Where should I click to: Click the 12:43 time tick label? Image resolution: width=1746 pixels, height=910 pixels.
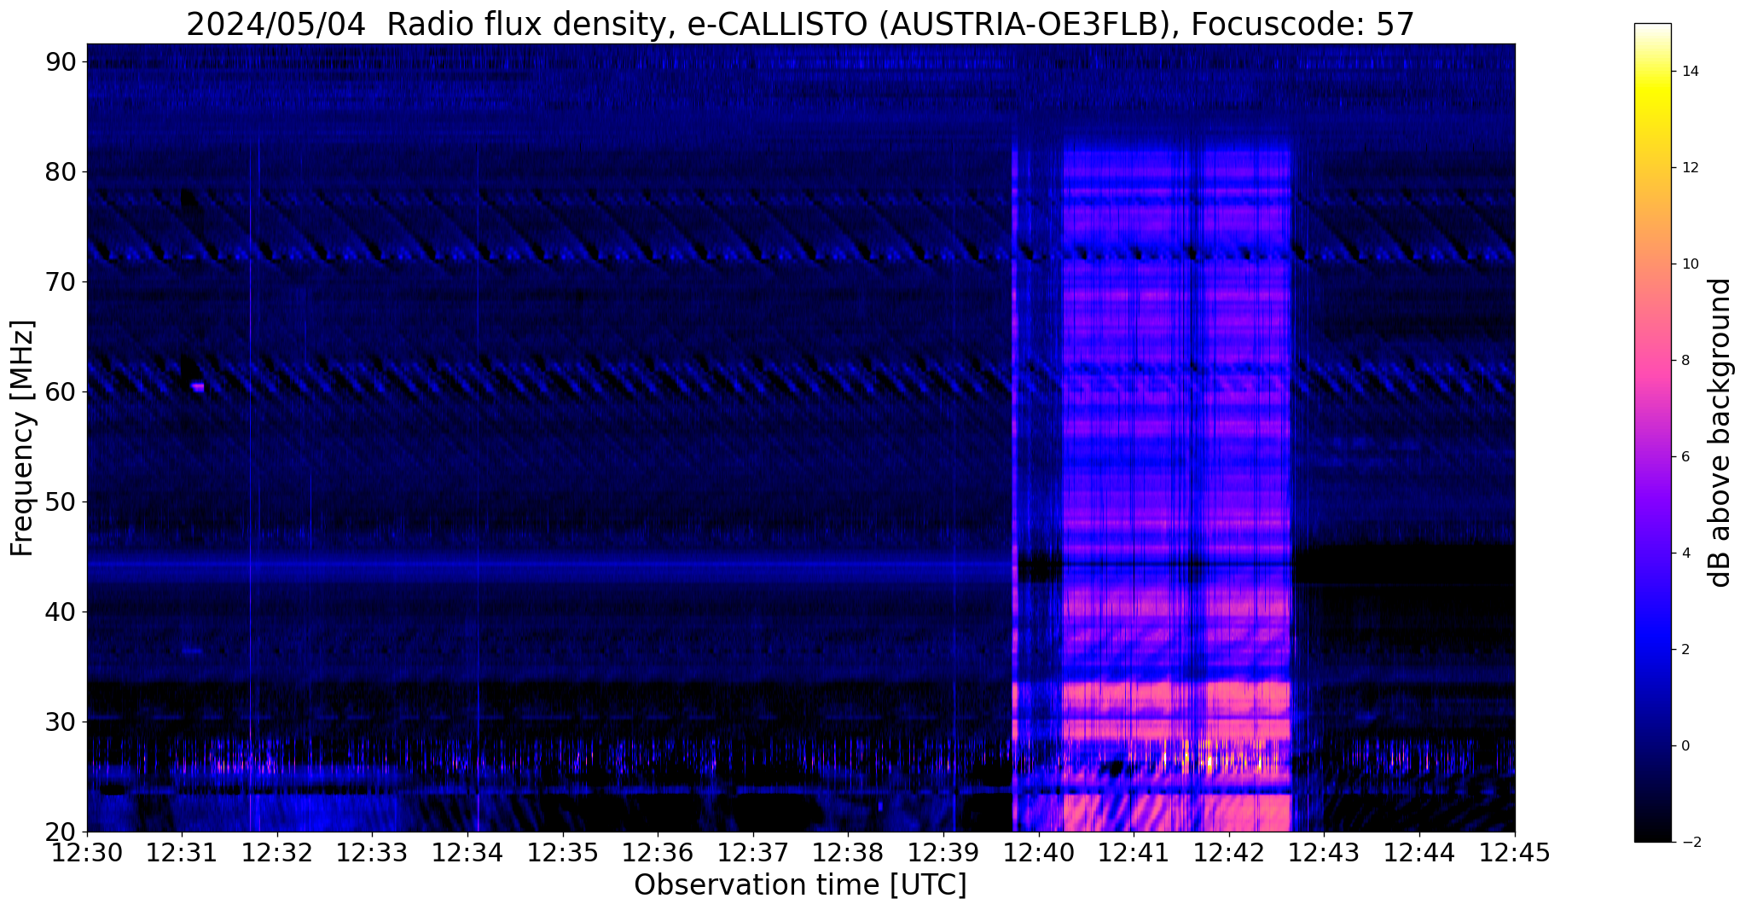(1324, 852)
